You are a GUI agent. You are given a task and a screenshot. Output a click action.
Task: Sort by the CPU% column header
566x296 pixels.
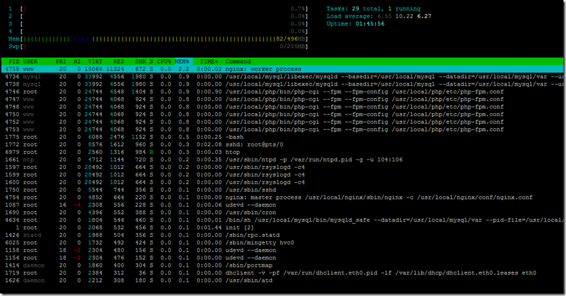pyautogui.click(x=164, y=62)
